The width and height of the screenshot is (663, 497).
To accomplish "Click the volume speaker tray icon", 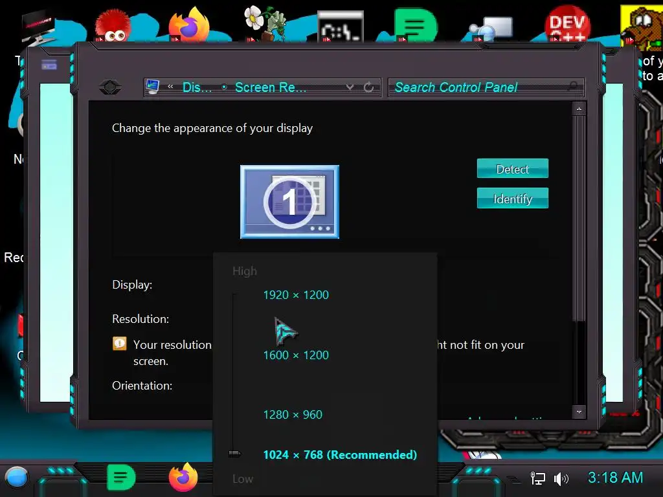I will click(561, 478).
